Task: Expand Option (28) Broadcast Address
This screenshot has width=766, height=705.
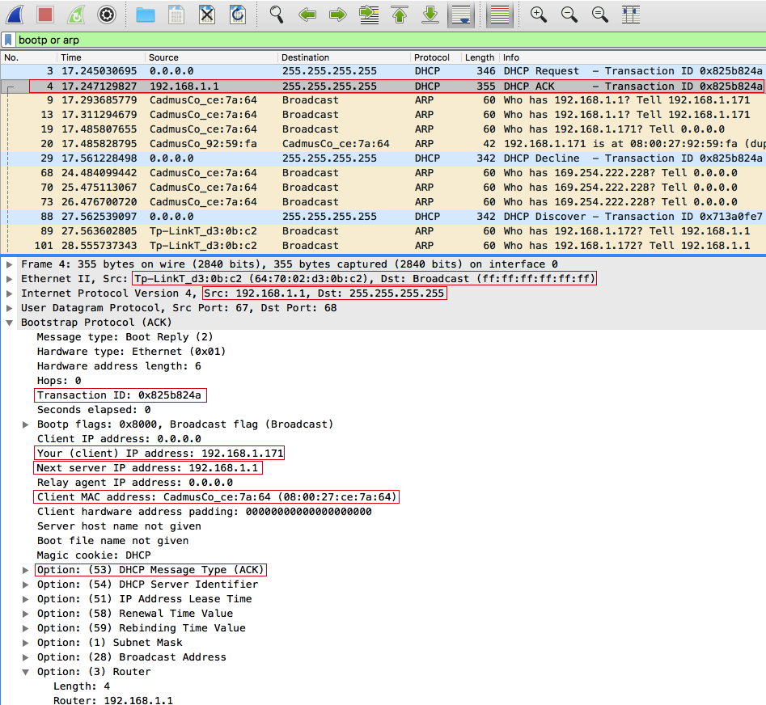Action: coord(25,657)
